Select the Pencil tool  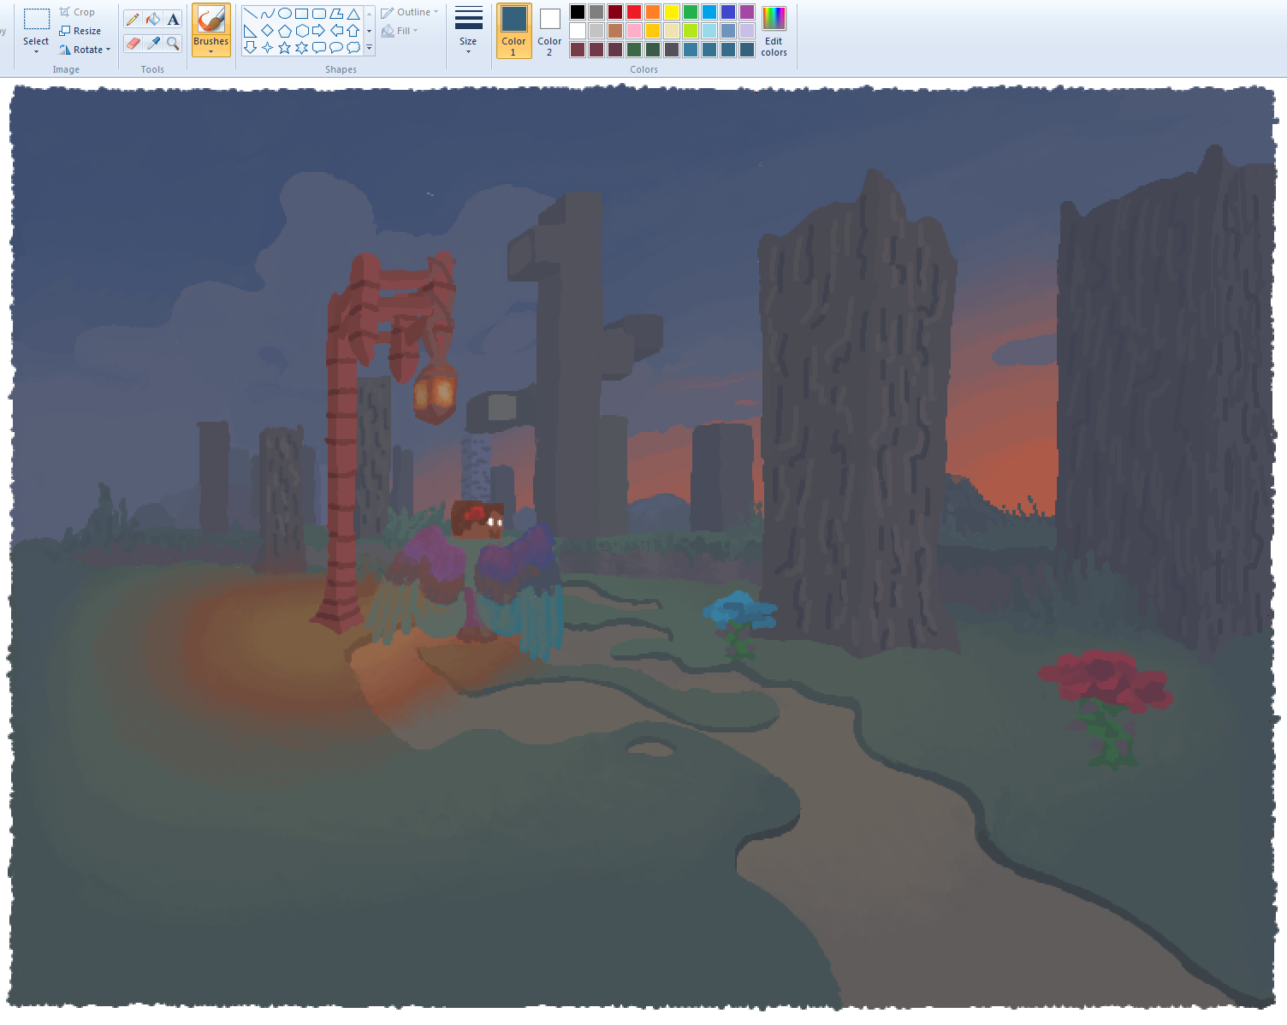click(x=133, y=20)
